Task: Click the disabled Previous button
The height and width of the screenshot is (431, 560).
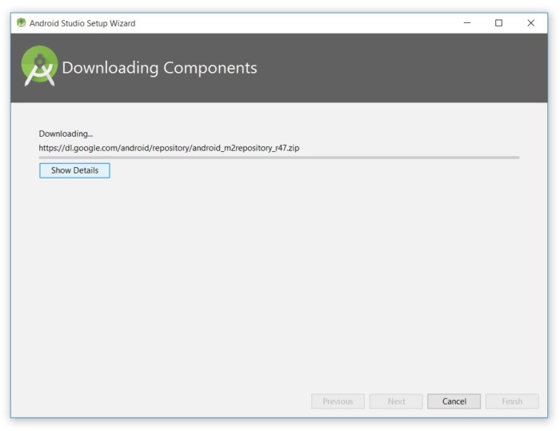Action: tap(338, 401)
